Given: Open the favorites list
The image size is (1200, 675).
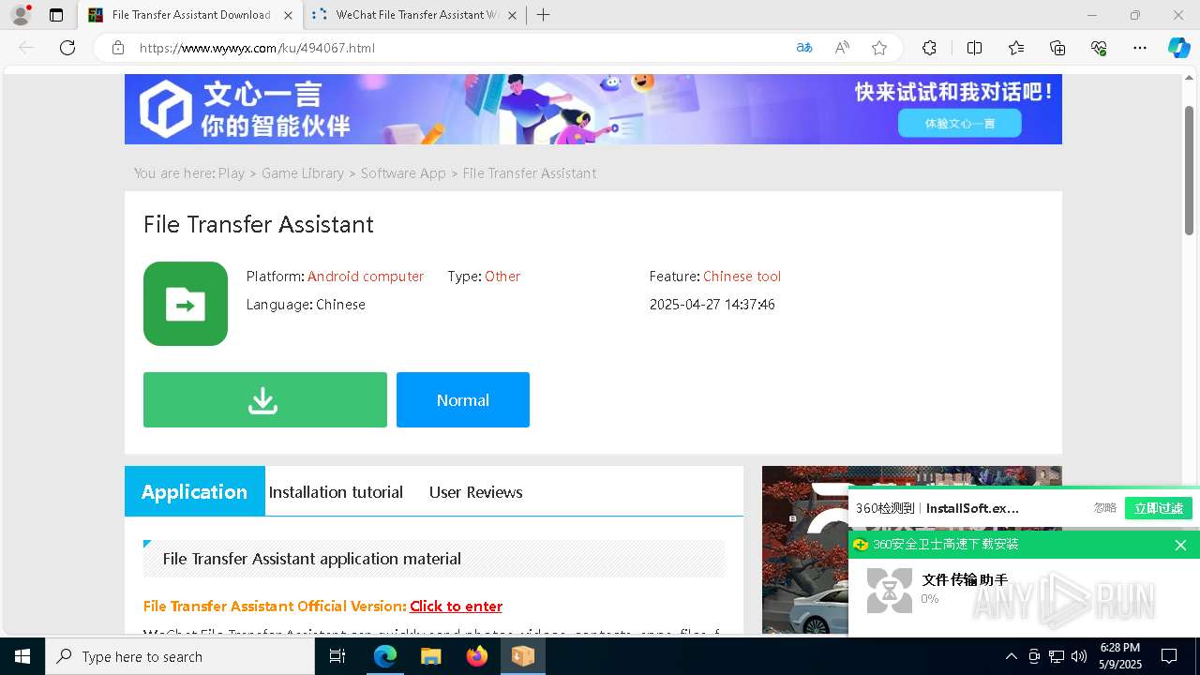Looking at the screenshot, I should [x=1016, y=48].
